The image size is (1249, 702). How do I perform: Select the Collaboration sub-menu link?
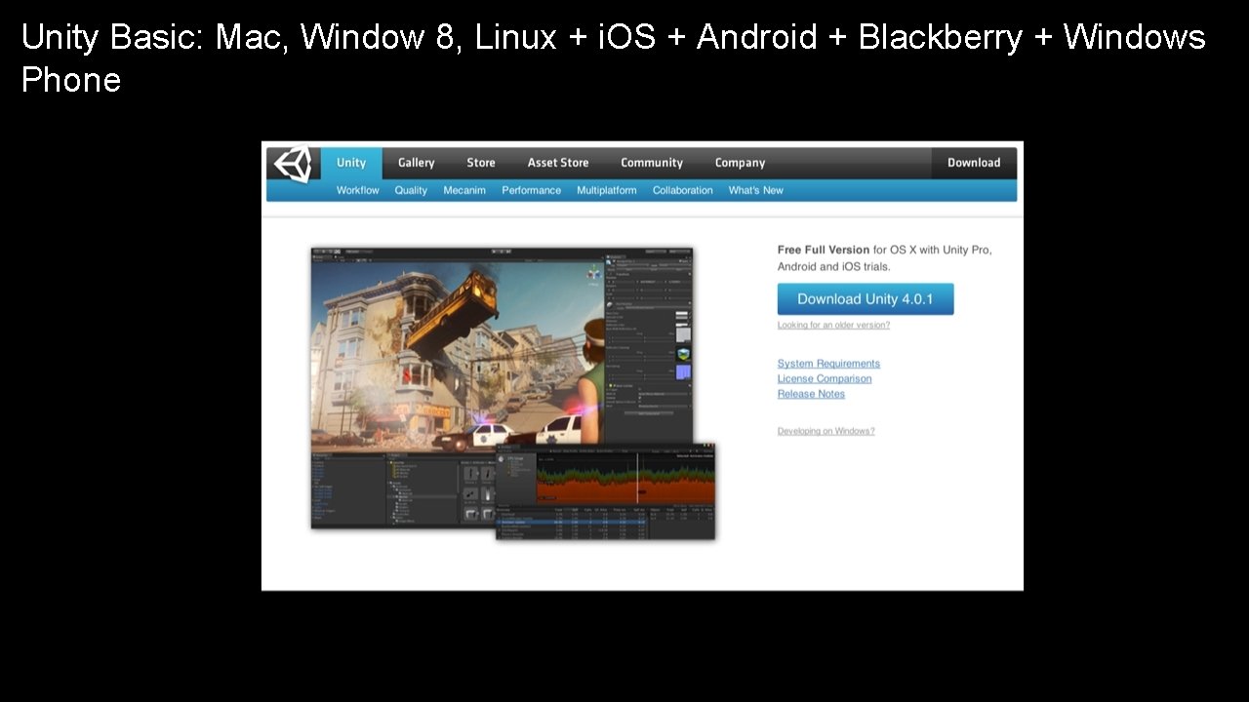[683, 190]
